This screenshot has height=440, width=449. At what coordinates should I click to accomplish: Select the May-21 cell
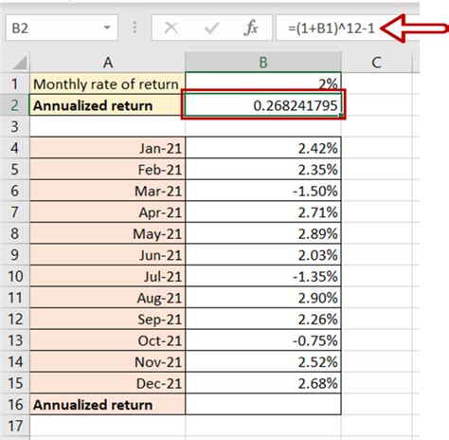click(x=108, y=233)
